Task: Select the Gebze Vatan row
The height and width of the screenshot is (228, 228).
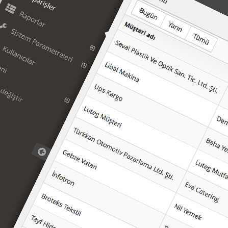Action: point(80,160)
